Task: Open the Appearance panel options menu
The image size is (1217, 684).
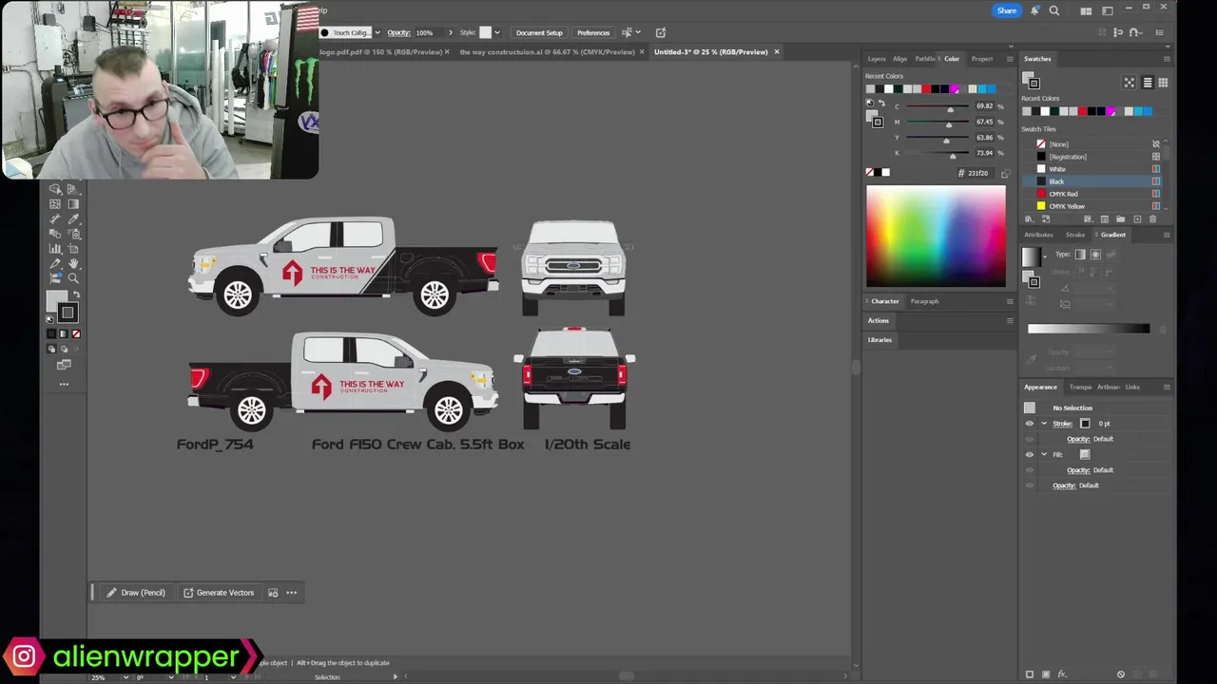Action: tap(1167, 387)
